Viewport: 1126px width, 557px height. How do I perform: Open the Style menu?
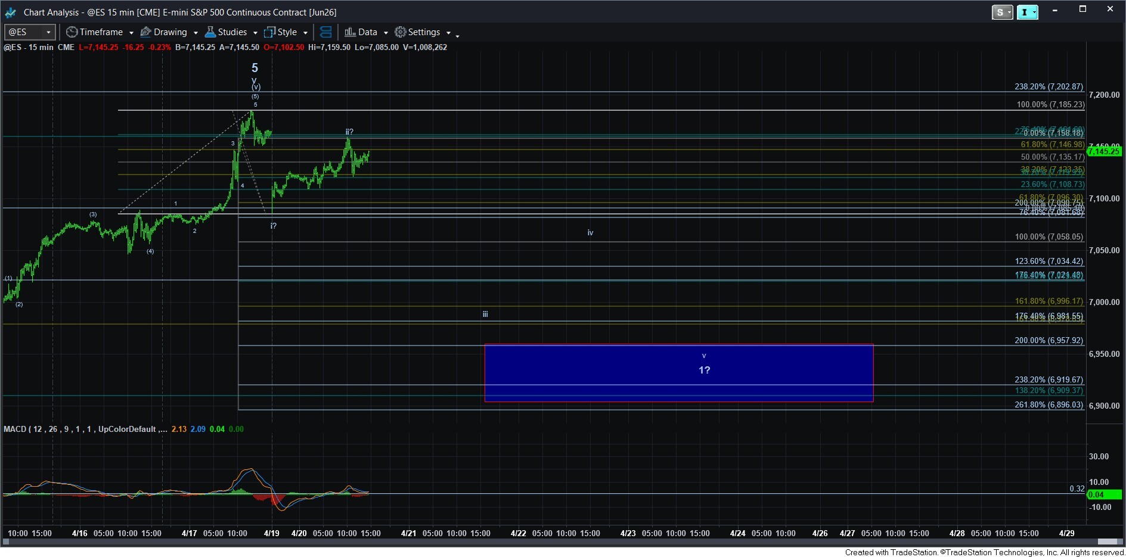[287, 32]
